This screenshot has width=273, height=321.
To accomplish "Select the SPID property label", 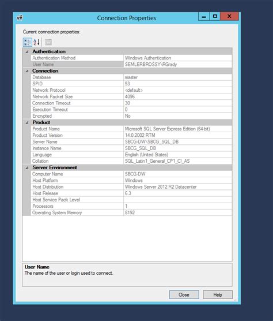I will tap(37, 84).
